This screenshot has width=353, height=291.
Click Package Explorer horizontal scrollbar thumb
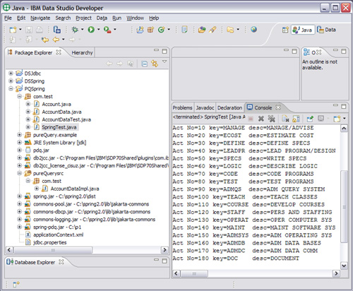(53, 250)
